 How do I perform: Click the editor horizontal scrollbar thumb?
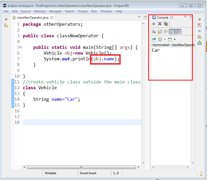81,167
